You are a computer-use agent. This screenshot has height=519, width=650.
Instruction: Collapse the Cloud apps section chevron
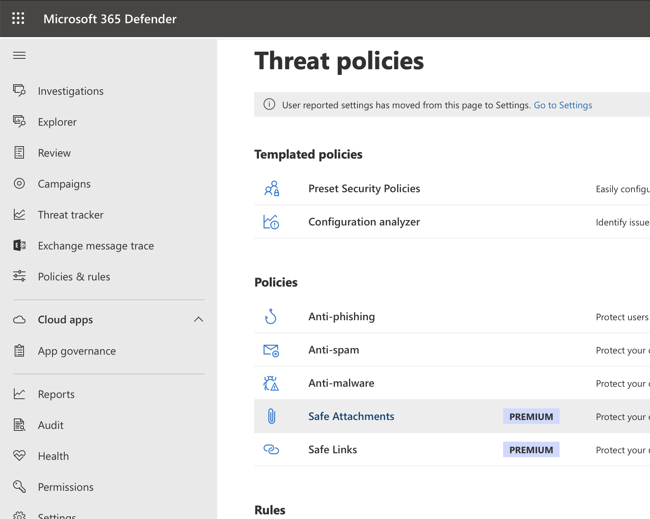(199, 319)
